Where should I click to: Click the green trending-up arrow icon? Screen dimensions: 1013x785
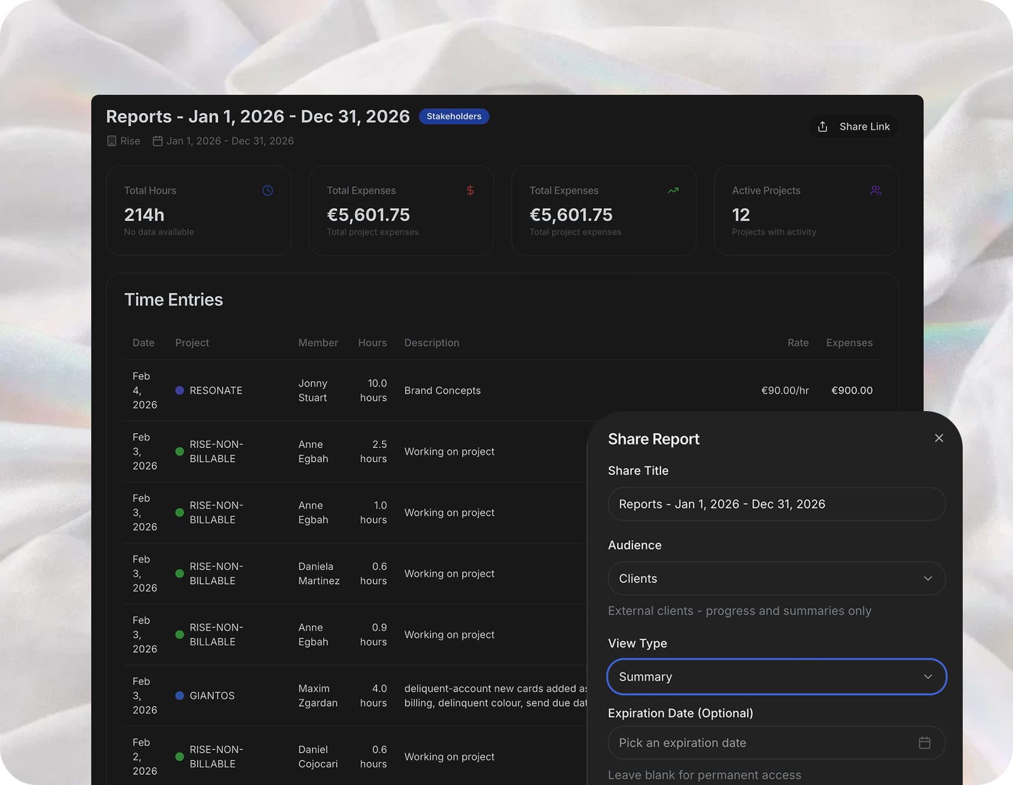click(673, 190)
